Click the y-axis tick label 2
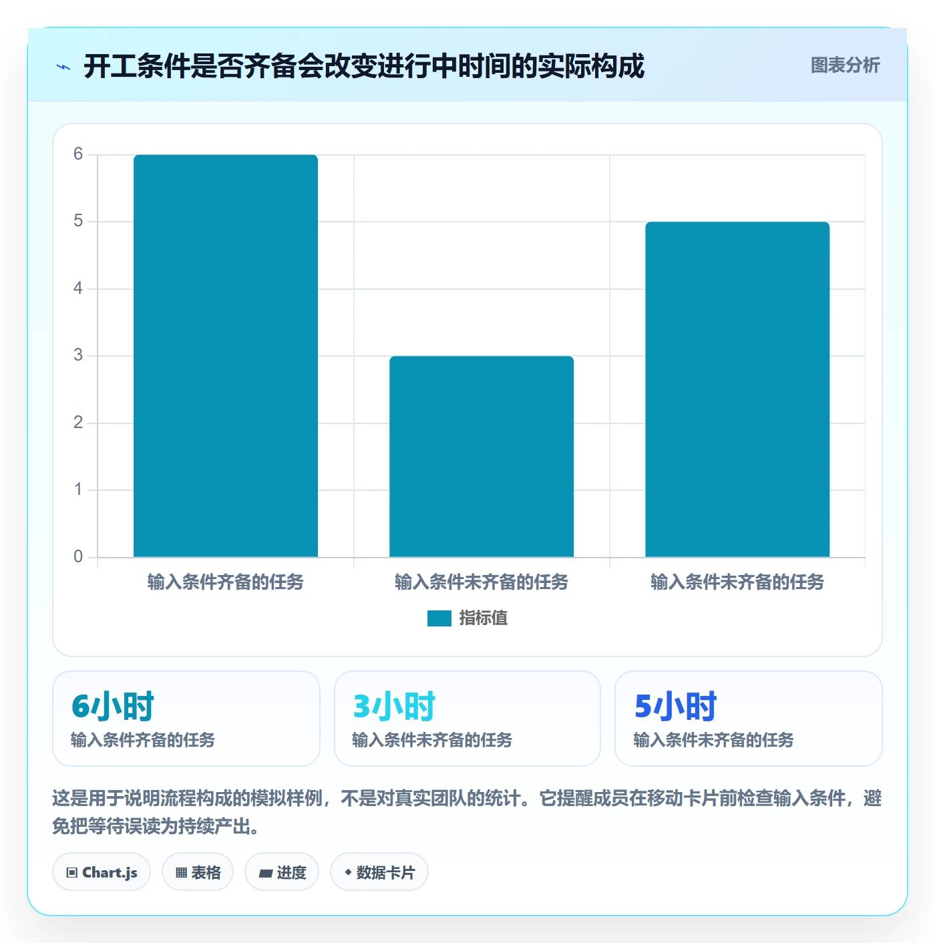935x943 pixels. click(x=78, y=423)
